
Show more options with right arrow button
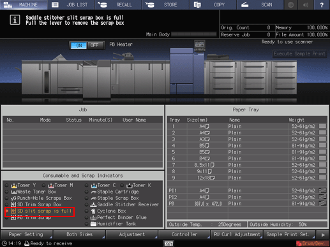coord(323,235)
